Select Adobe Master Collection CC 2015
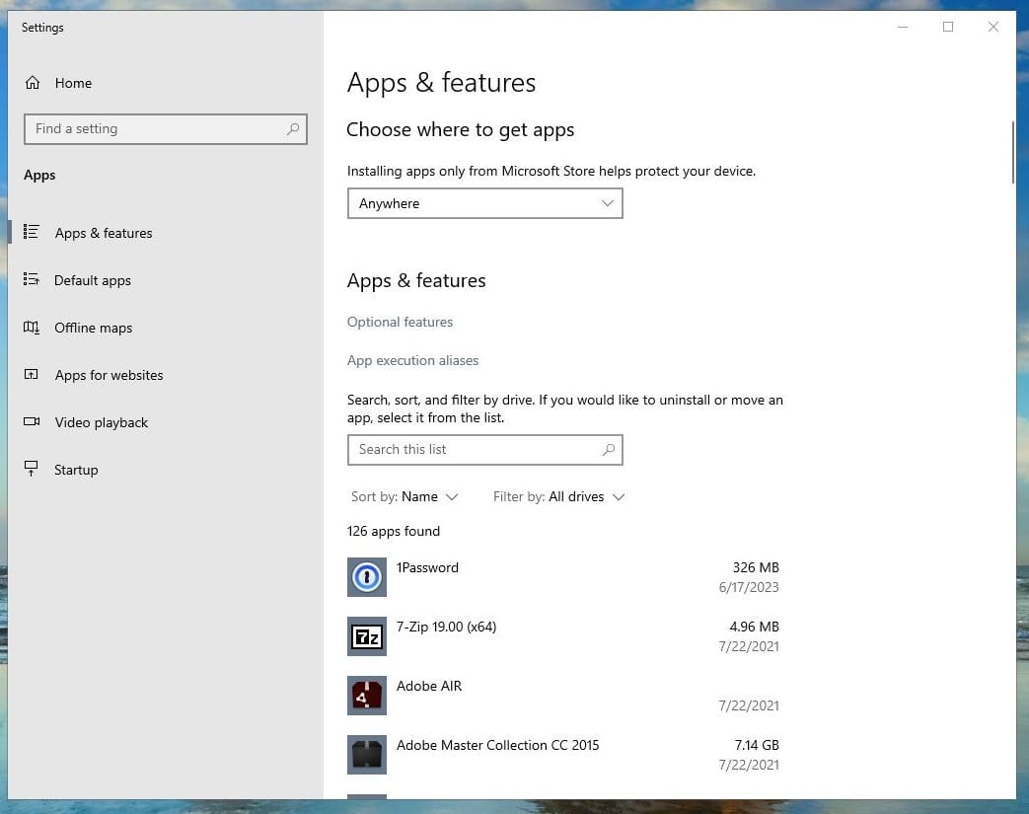 coord(563,754)
